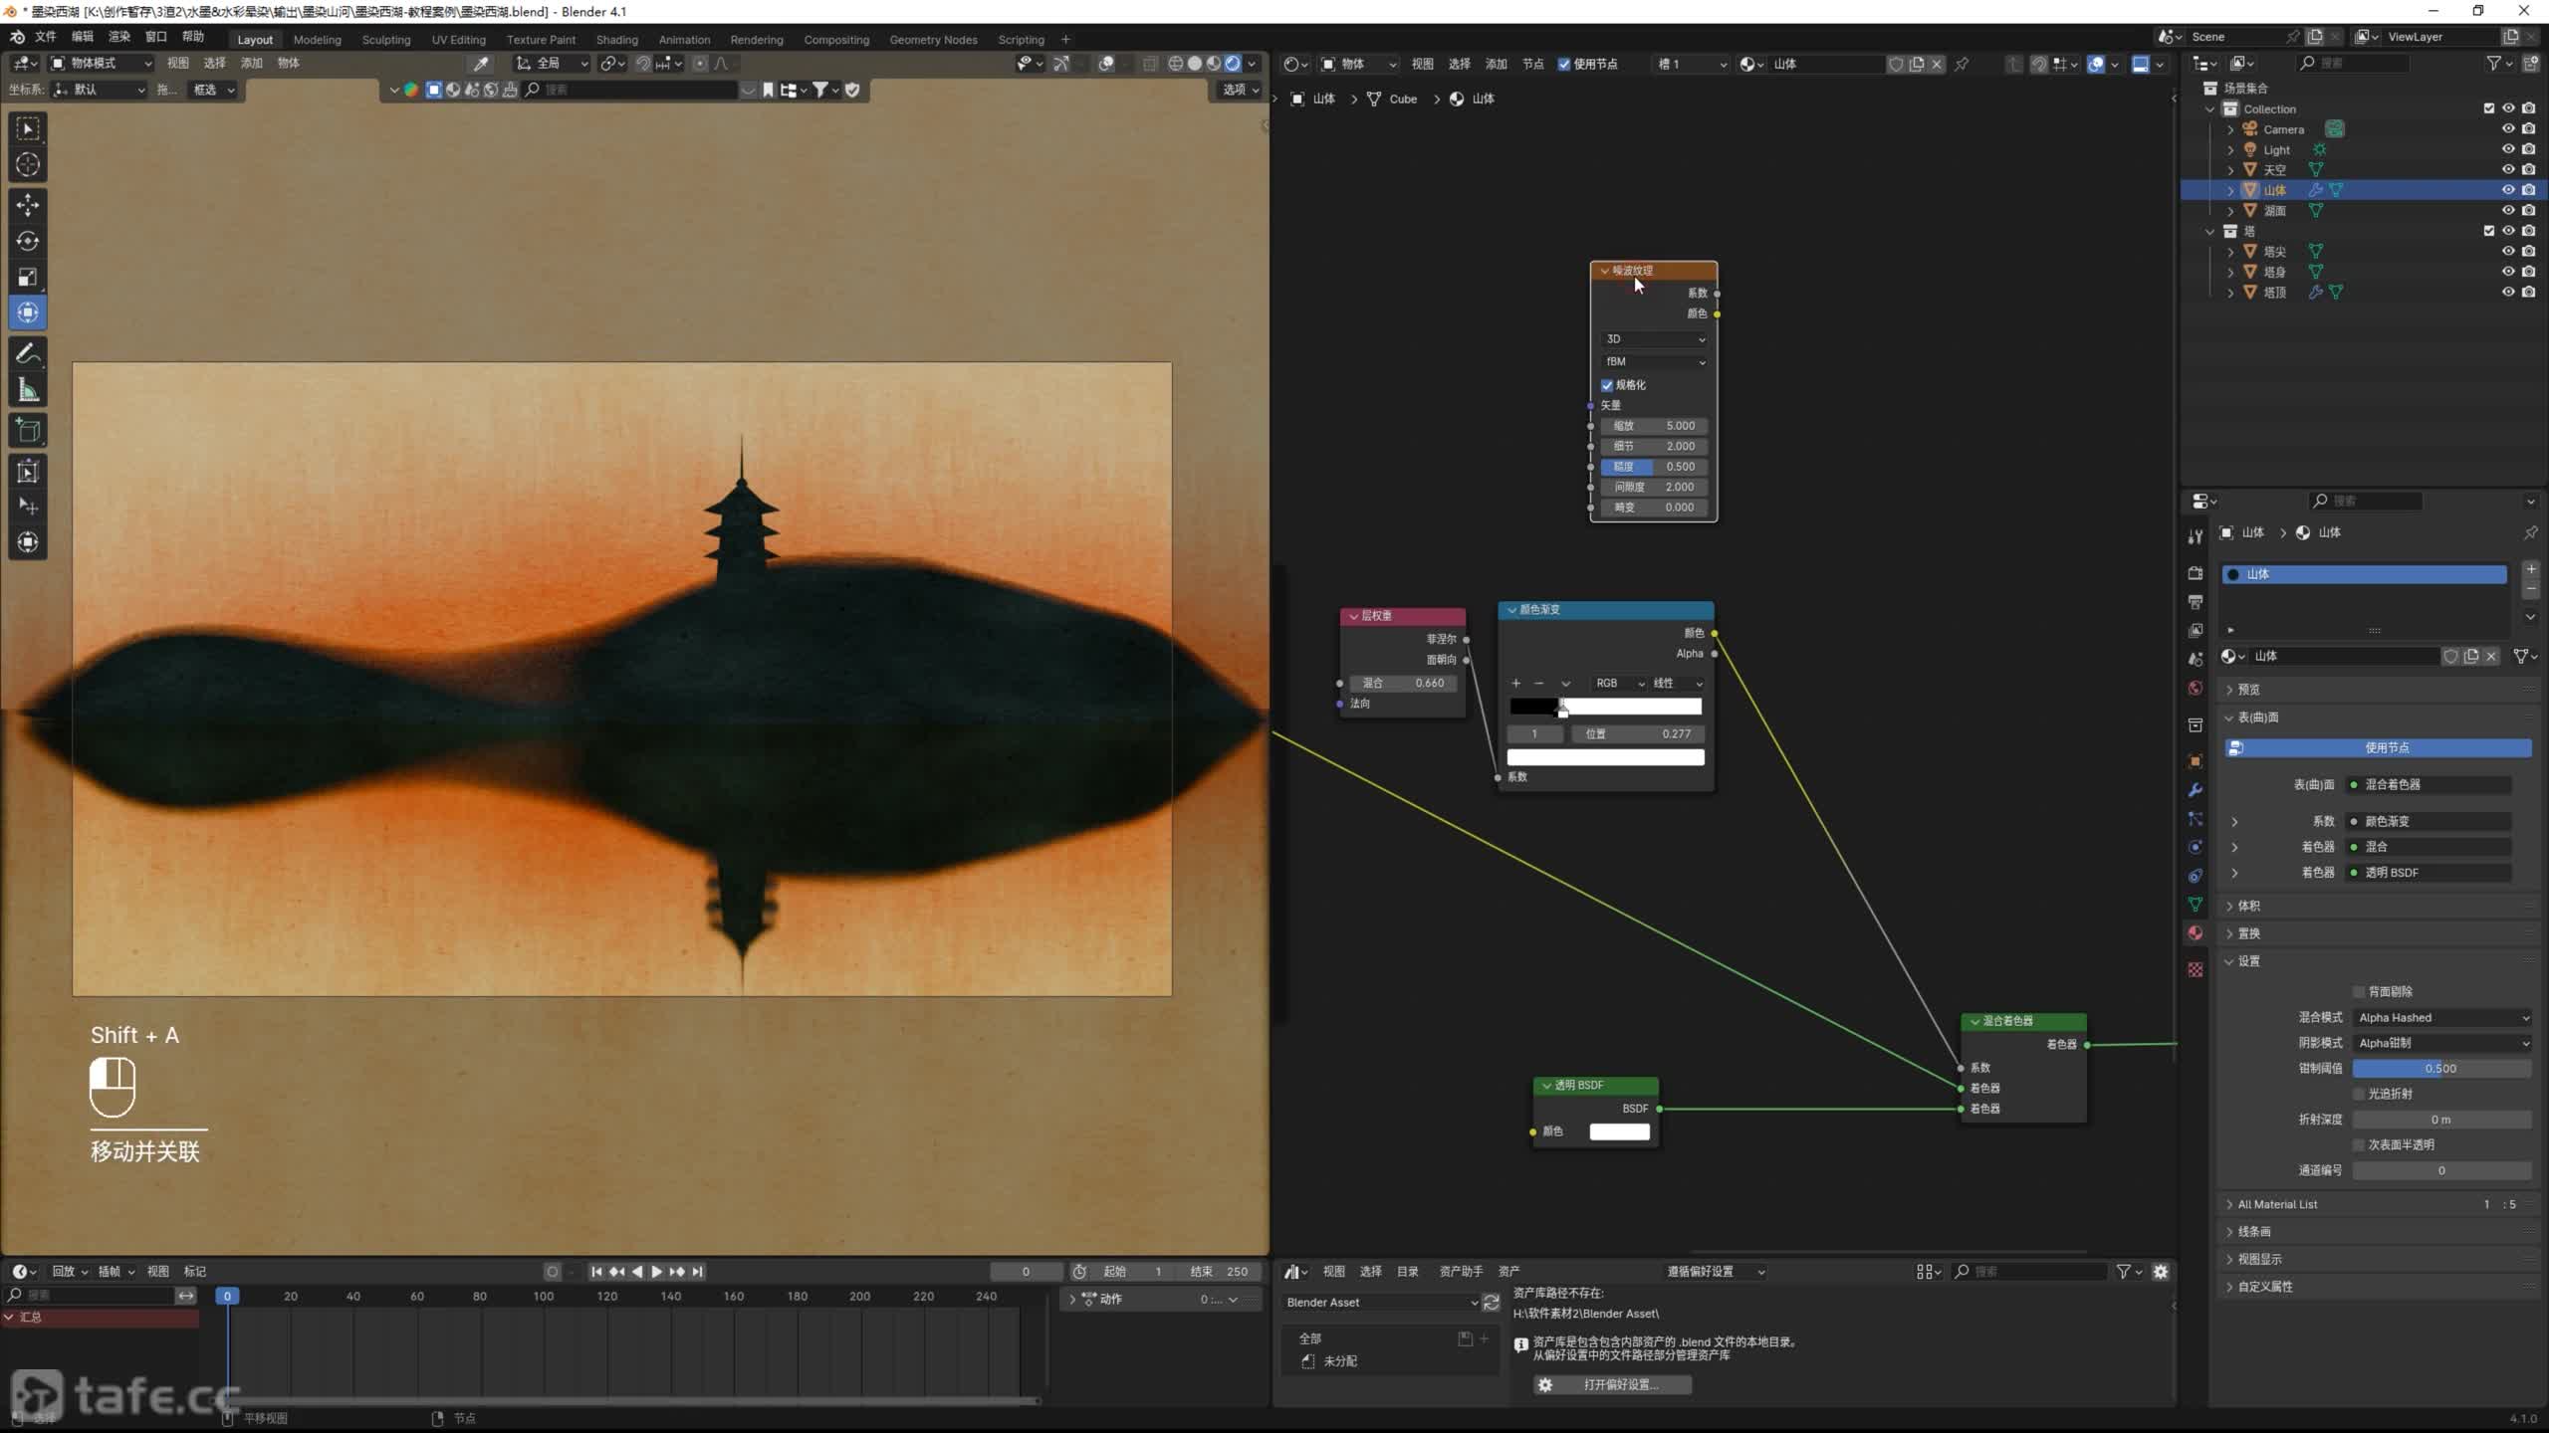Open the Alpha Hashed blend mode dropdown
This screenshot has width=2549, height=1433.
pos(2441,1017)
